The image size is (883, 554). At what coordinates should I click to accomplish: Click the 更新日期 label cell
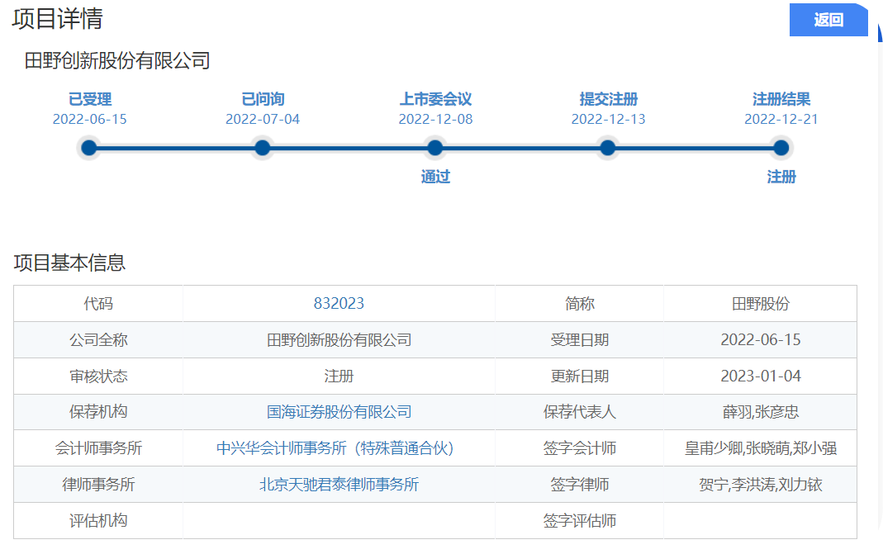tap(580, 376)
